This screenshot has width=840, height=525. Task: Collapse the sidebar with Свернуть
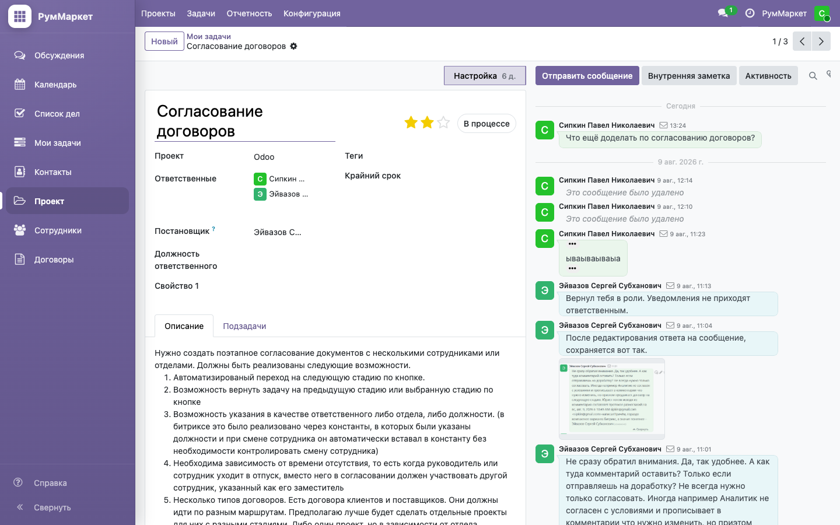tap(68, 508)
